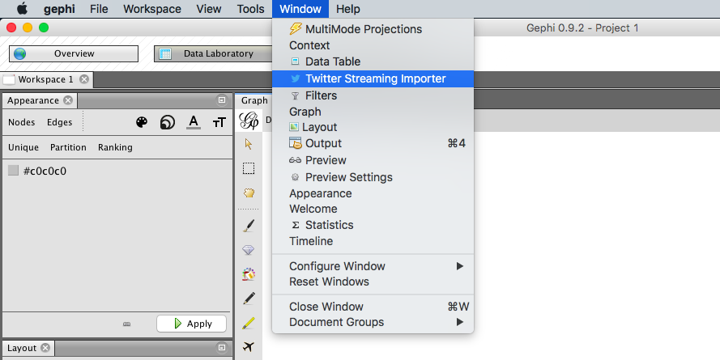Open the #c0c0c0 color swatch

(x=13, y=171)
